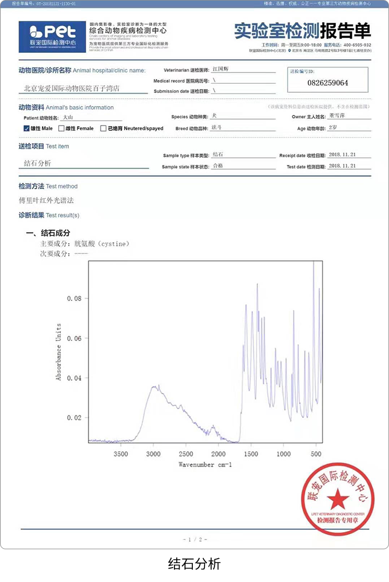Click the 实验室检测报告单 title
389x582 pixels.
coord(302,31)
